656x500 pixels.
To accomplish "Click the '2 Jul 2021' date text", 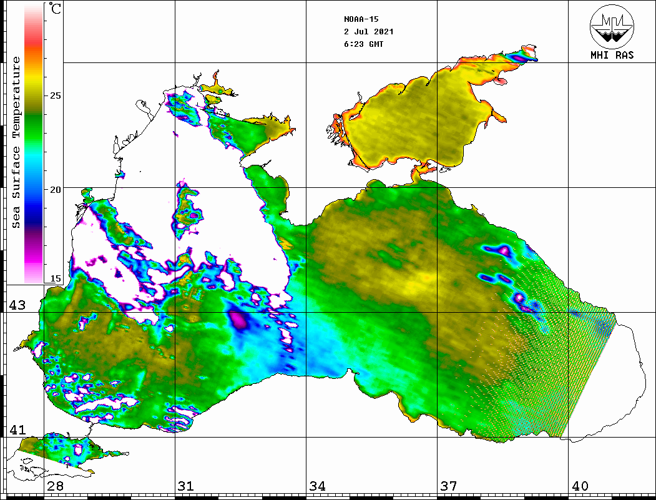I will (369, 32).
